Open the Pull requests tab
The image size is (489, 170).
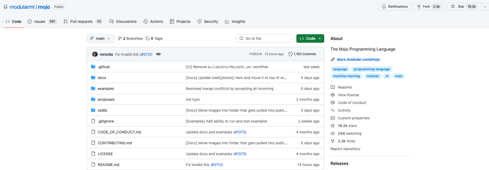tap(83, 22)
